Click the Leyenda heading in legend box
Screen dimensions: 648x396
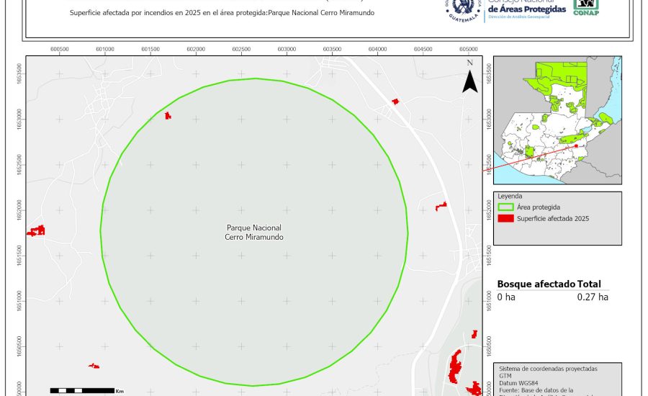(509, 195)
